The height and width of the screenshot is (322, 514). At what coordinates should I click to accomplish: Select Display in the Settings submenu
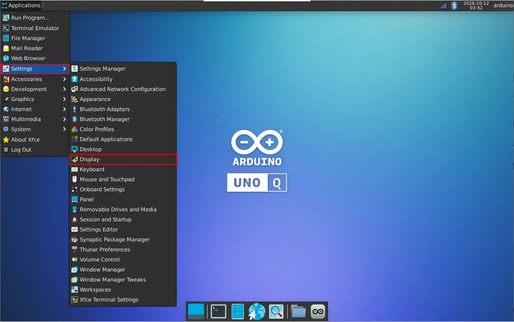coord(123,159)
